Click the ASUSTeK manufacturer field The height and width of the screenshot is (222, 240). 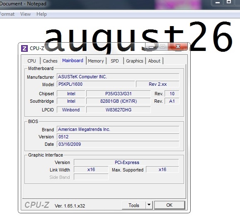click(118, 77)
